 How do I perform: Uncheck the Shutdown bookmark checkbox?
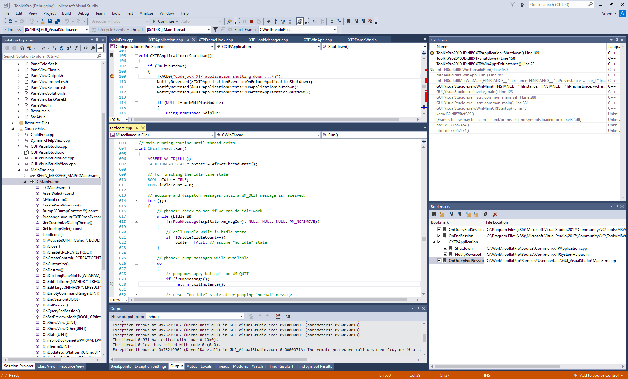pyautogui.click(x=445, y=248)
